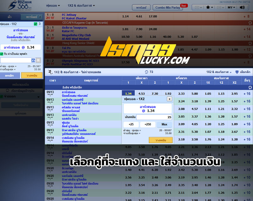
Task: Open the favorites star dropdown
Action: click(x=209, y=7)
